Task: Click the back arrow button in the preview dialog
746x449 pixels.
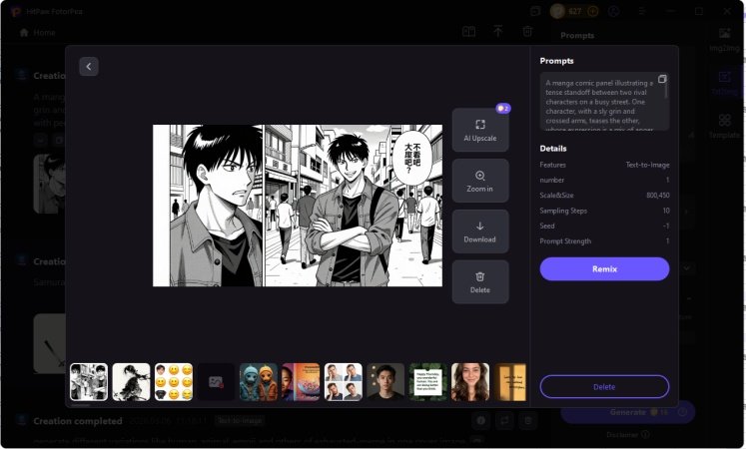Action: pos(89,67)
